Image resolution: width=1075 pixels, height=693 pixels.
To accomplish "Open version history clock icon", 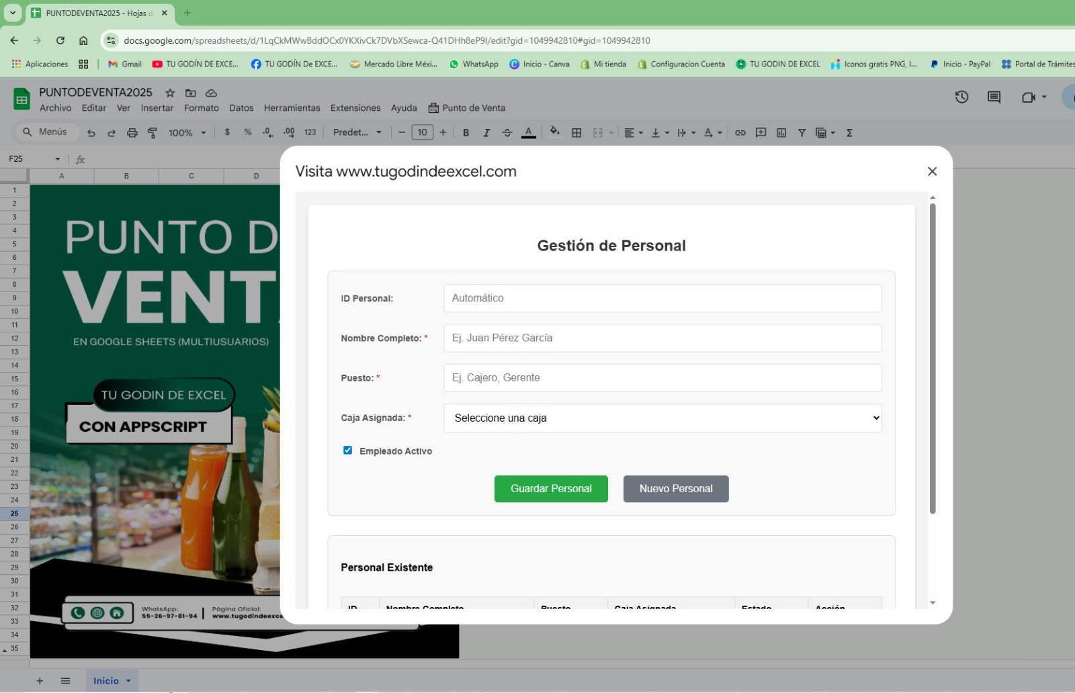I will click(x=961, y=97).
